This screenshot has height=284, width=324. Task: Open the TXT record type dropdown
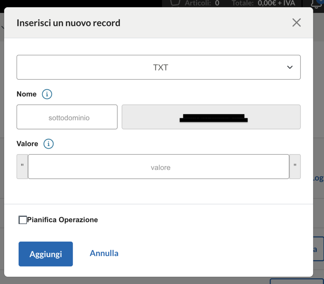pyautogui.click(x=159, y=67)
